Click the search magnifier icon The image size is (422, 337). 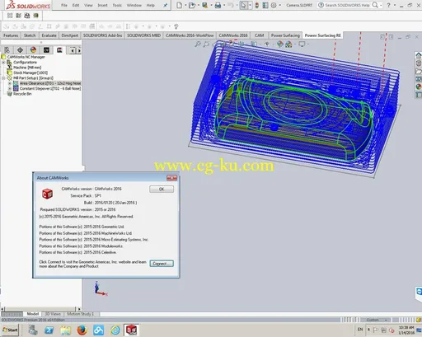pyautogui.click(x=375, y=5)
